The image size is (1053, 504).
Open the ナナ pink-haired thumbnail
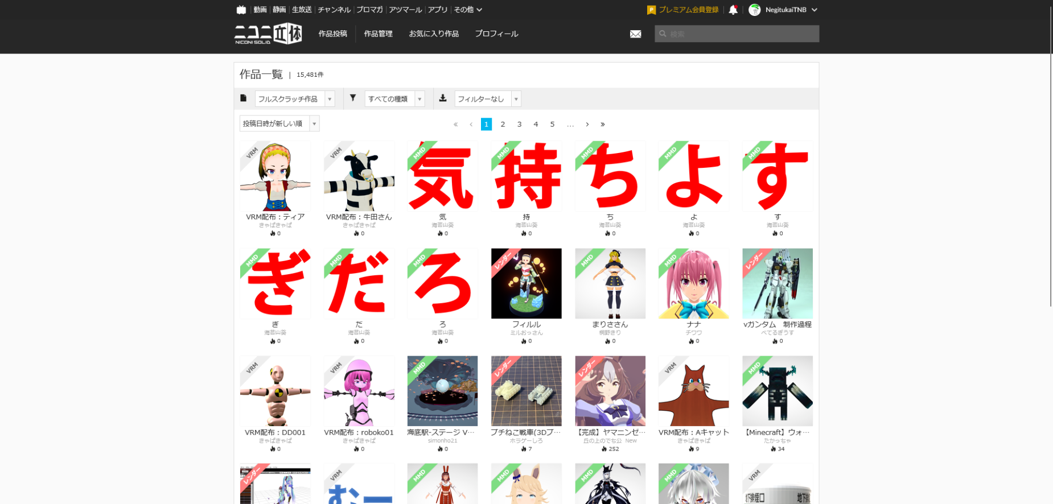coord(694,283)
